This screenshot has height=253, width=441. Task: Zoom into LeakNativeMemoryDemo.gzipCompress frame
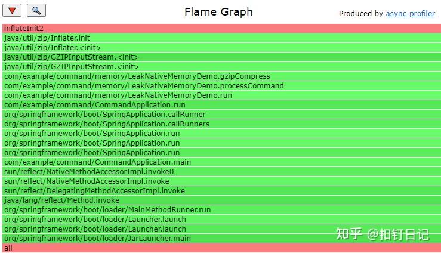pos(220,76)
